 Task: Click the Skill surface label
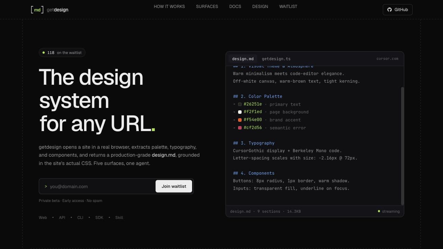[119, 218]
